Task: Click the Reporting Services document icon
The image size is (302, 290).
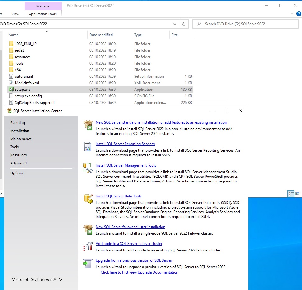Action: (x=88, y=147)
